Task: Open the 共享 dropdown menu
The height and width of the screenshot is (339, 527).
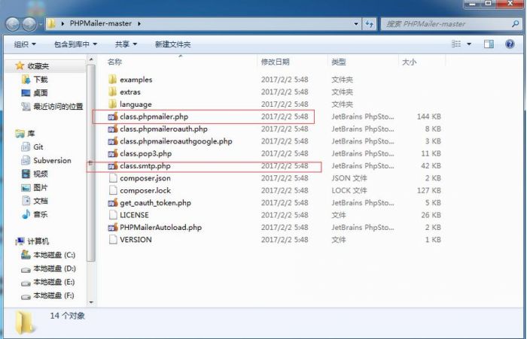Action: pyautogui.click(x=126, y=44)
